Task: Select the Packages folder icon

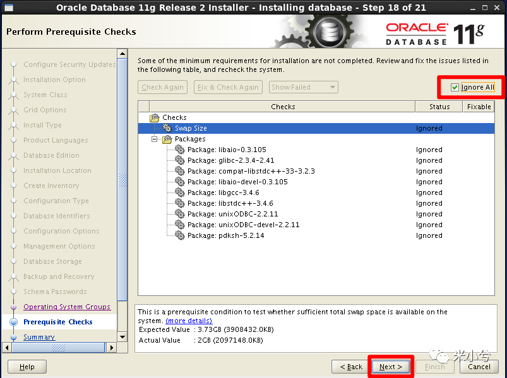Action: coord(167,139)
